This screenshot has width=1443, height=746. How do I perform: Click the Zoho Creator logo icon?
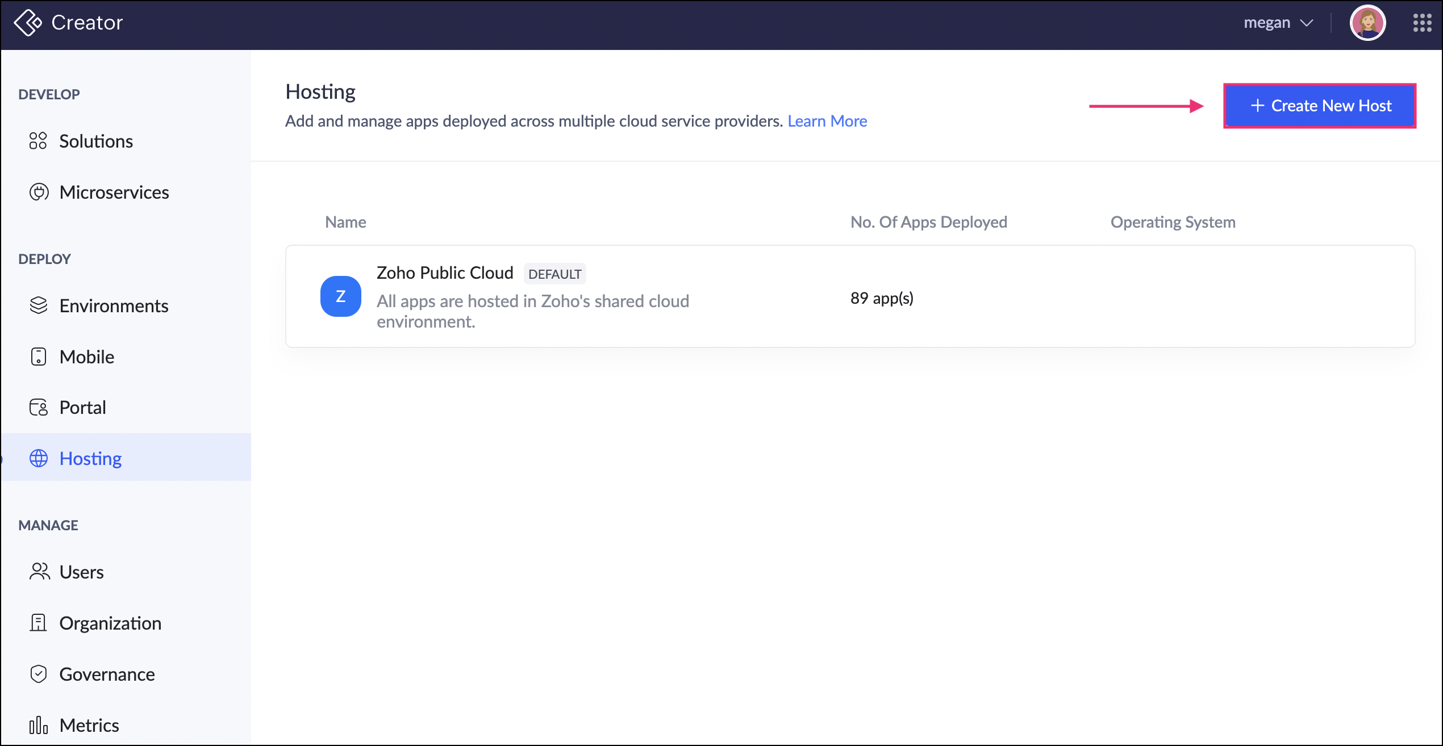[28, 23]
